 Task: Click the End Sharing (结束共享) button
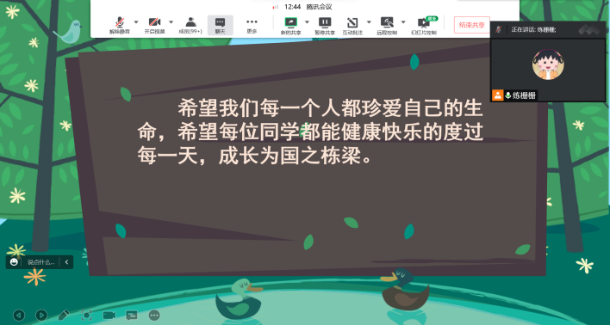(x=472, y=25)
